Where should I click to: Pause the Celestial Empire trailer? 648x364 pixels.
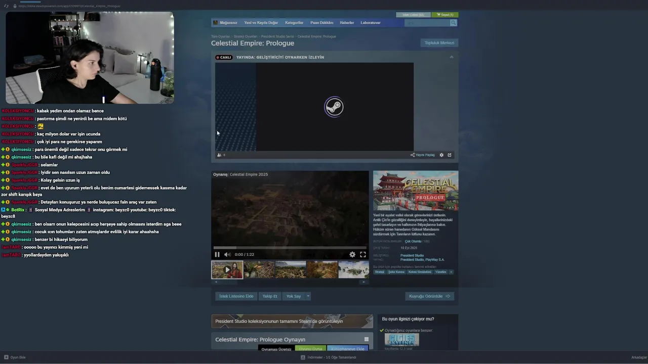[x=217, y=255]
